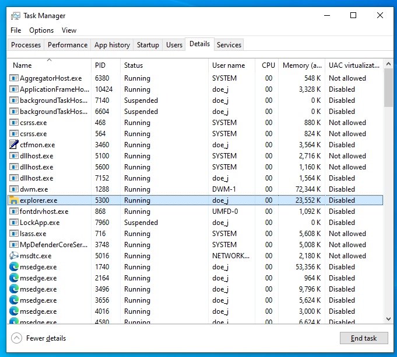Viewport: 397px width, 357px height.
Task: Click the lsass.exe process icon
Action: click(x=14, y=234)
